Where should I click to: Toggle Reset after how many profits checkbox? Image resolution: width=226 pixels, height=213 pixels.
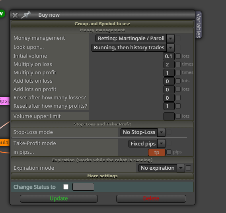(178, 106)
